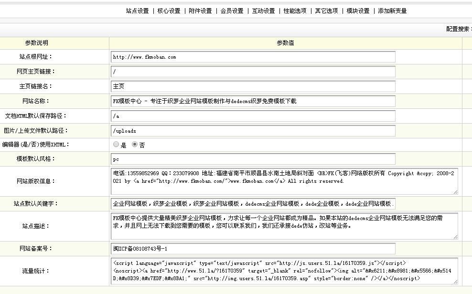The width and height of the screenshot is (472, 294).
Task: Select 是 radio for XHTML editor
Action: click(116, 144)
